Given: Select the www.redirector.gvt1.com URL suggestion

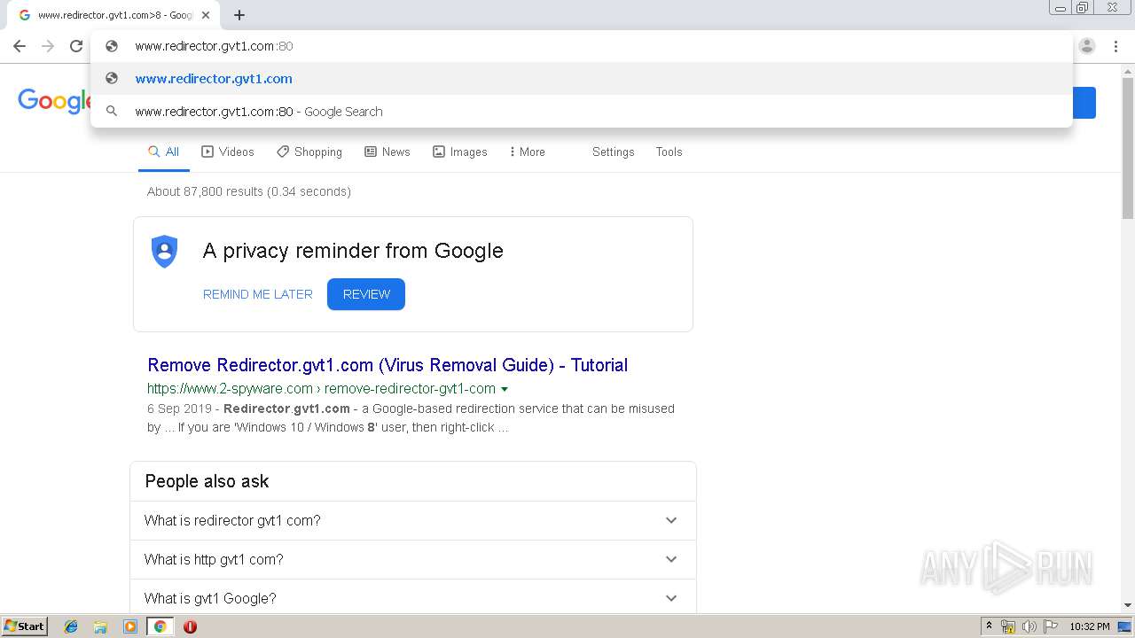Looking at the screenshot, I should click(581, 78).
